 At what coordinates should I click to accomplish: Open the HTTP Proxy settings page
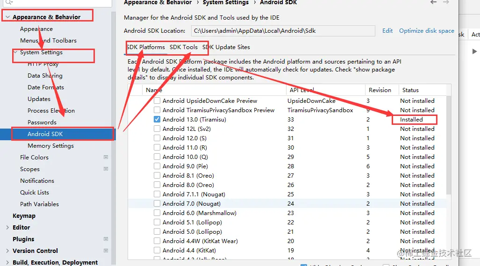43,64
